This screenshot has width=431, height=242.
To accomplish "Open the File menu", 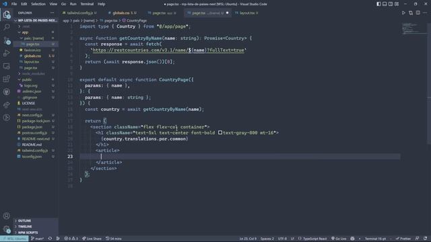I will pyautogui.click(x=14, y=4).
